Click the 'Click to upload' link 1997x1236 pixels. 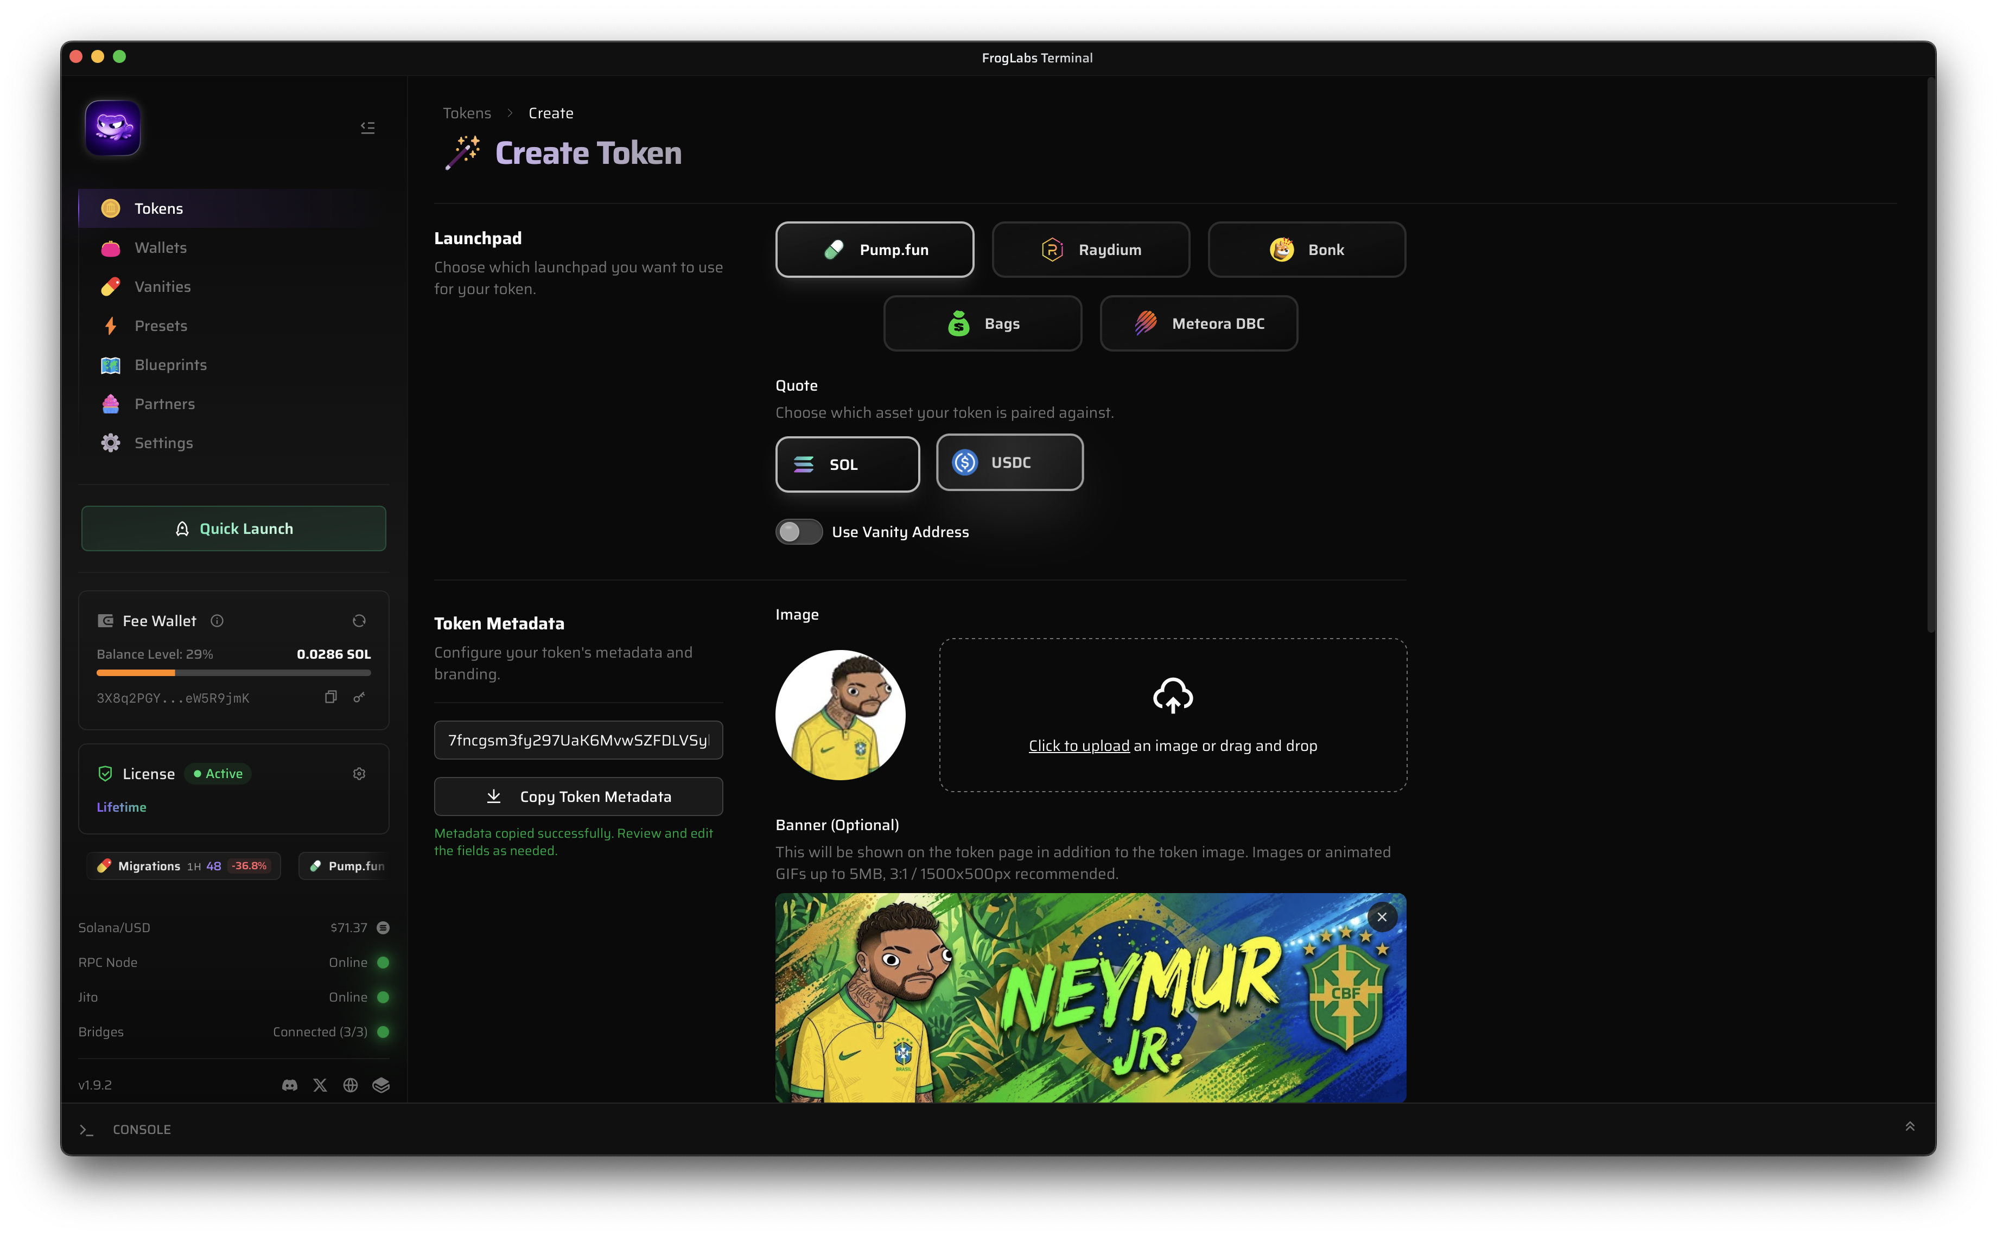[1079, 747]
